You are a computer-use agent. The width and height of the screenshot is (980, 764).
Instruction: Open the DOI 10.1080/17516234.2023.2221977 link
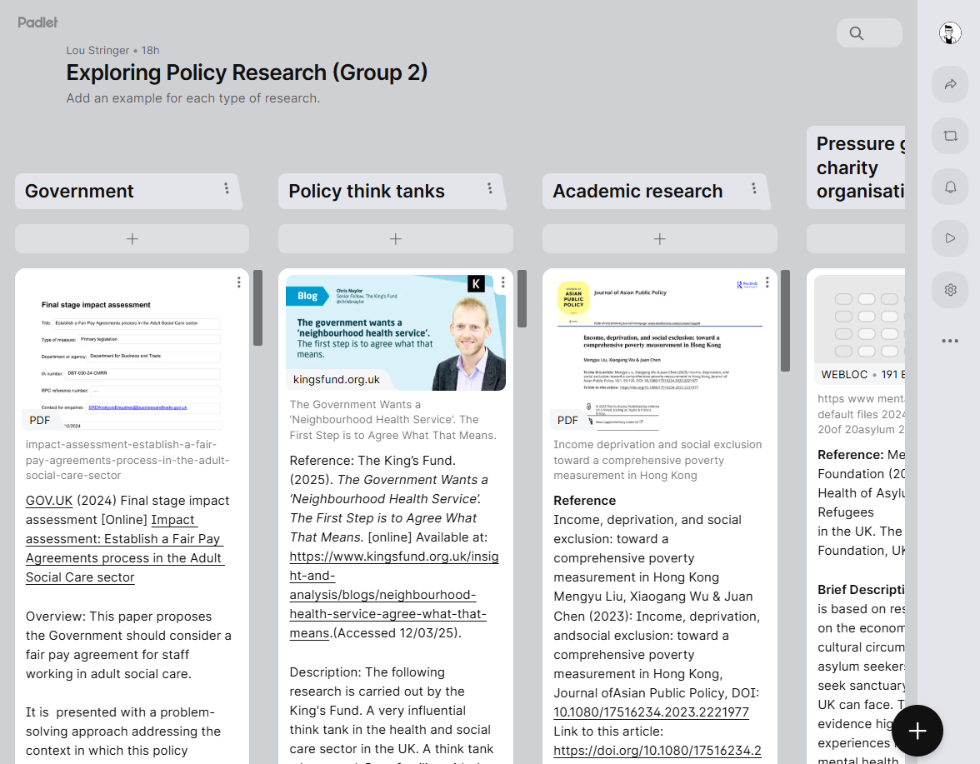point(651,712)
